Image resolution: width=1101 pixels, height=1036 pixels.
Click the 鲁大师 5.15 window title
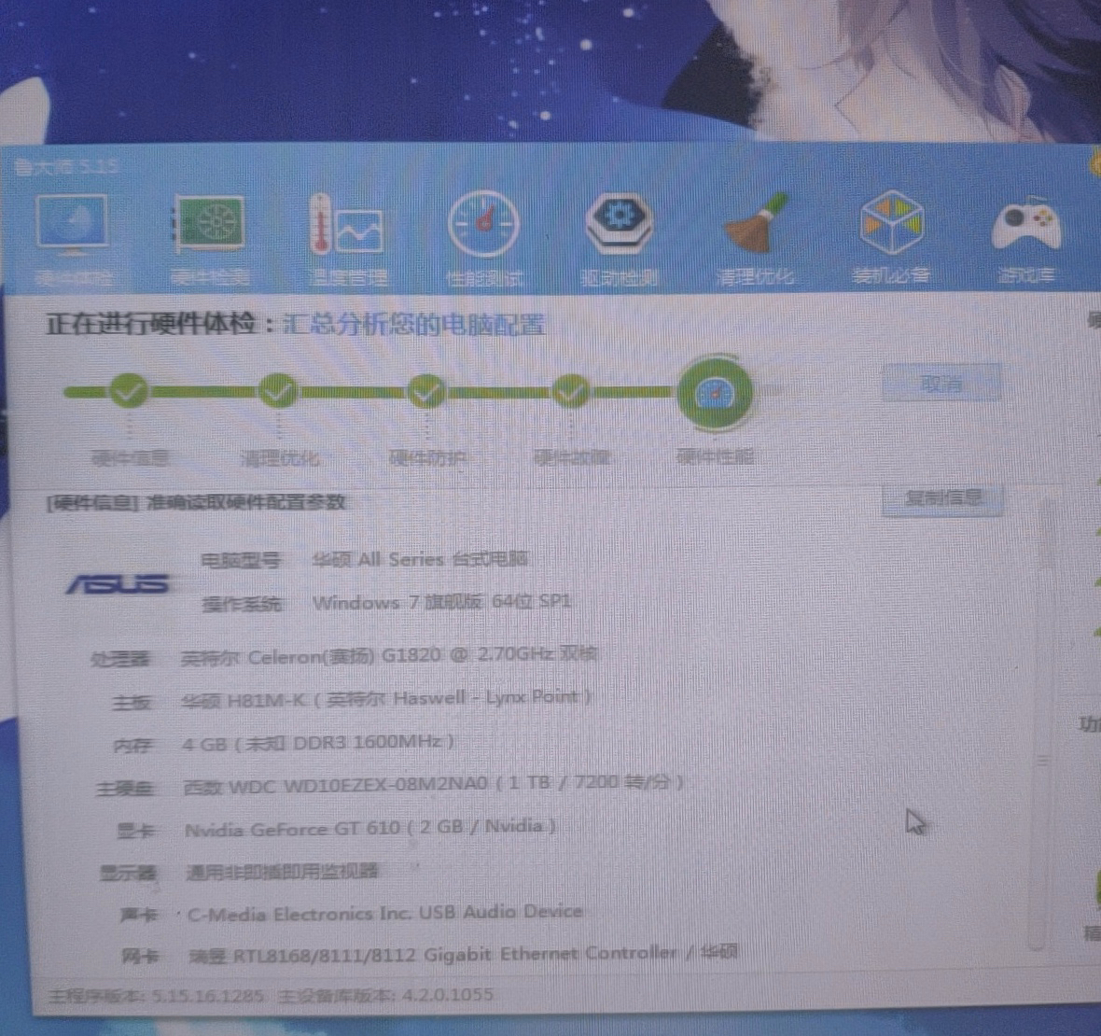(x=66, y=166)
